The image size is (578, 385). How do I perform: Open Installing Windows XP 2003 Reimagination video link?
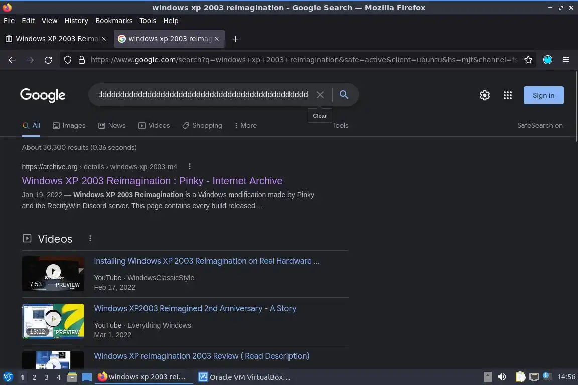[206, 261]
